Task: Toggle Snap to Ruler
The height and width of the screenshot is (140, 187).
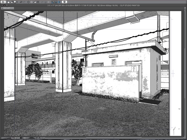Action: (53, 2)
